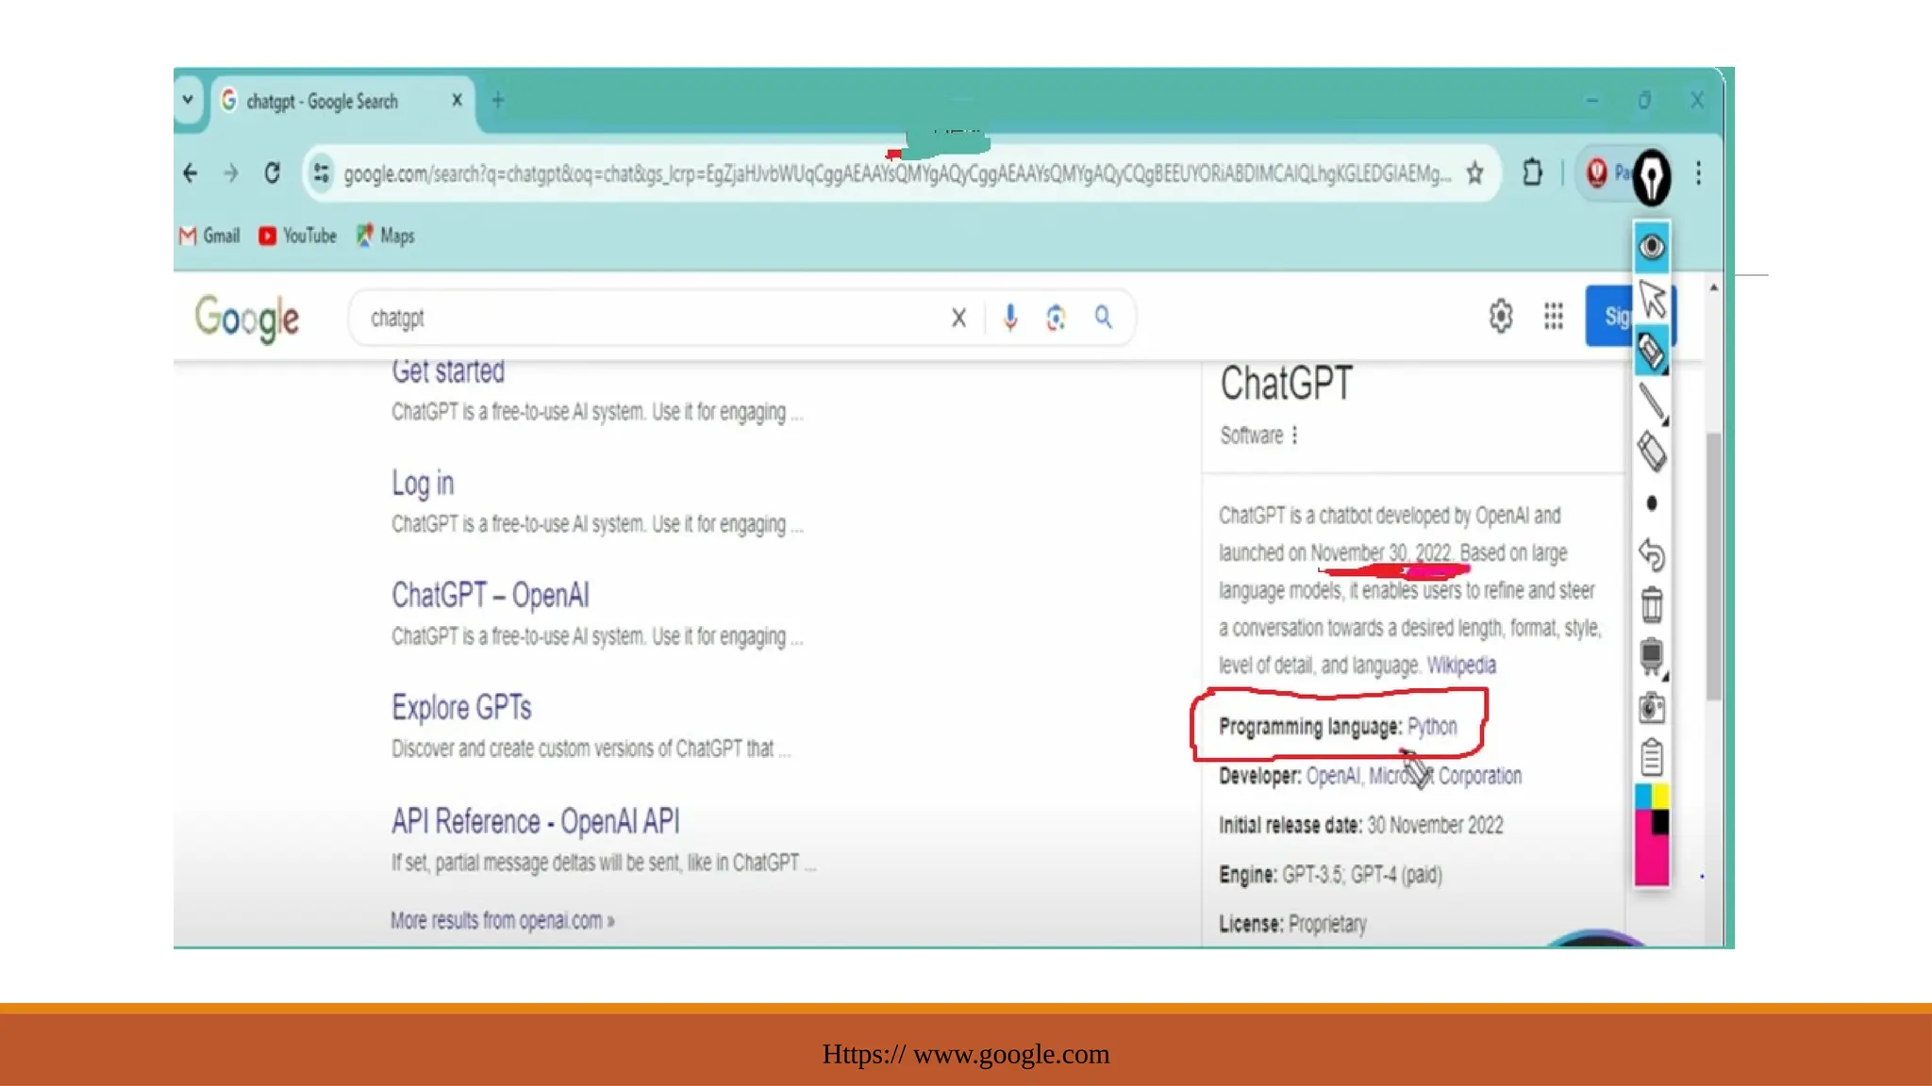Image resolution: width=1932 pixels, height=1086 pixels.
Task: Open a new browser tab
Action: click(x=498, y=100)
